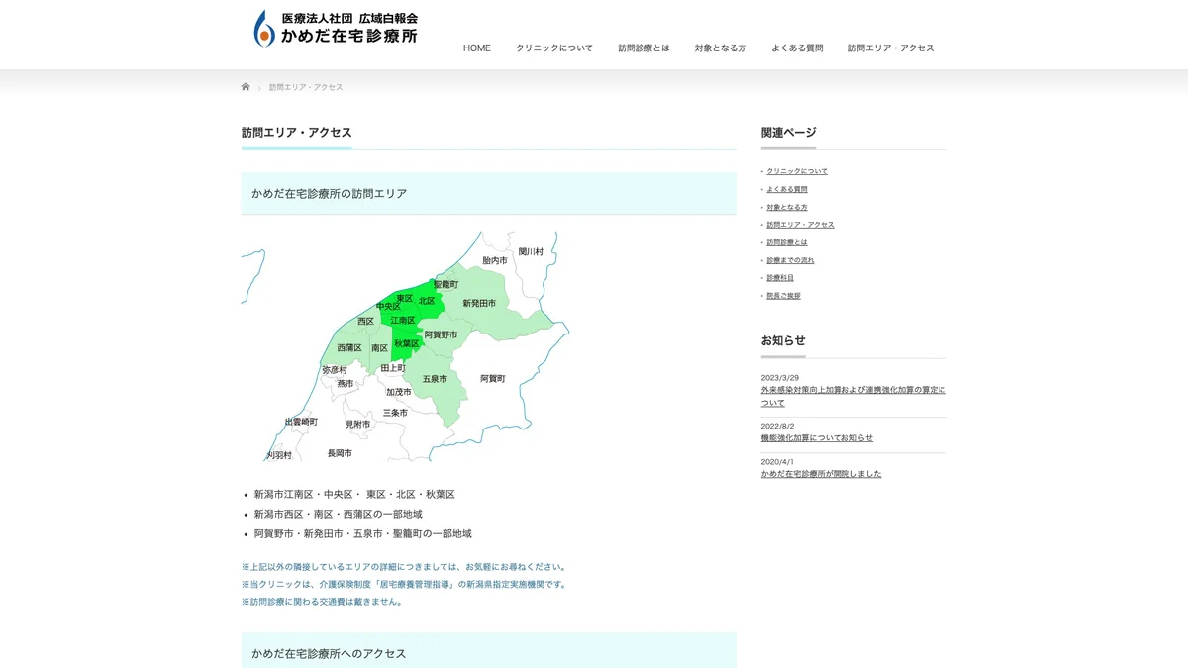
Task: Click the お知らせ sidebar heading
Action: click(783, 340)
